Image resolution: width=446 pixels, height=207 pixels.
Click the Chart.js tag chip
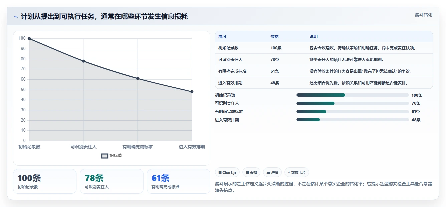[x=227, y=172]
